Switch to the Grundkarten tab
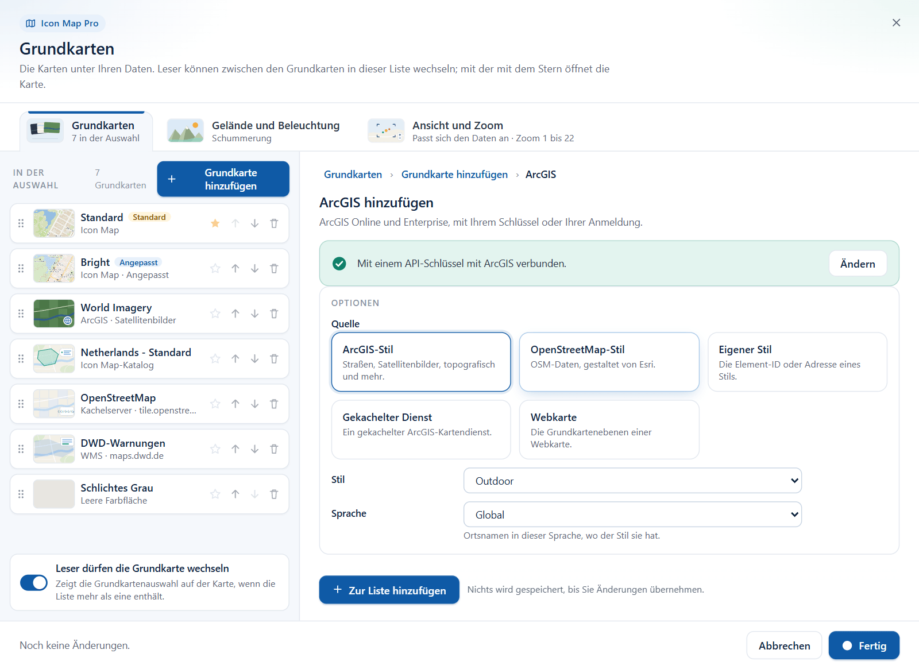This screenshot has height=669, width=919. tap(86, 132)
